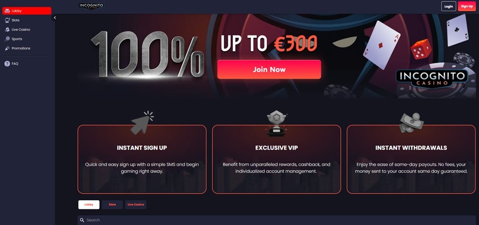This screenshot has width=479, height=225.
Task: Click the game Search input field
Action: [x=276, y=220]
